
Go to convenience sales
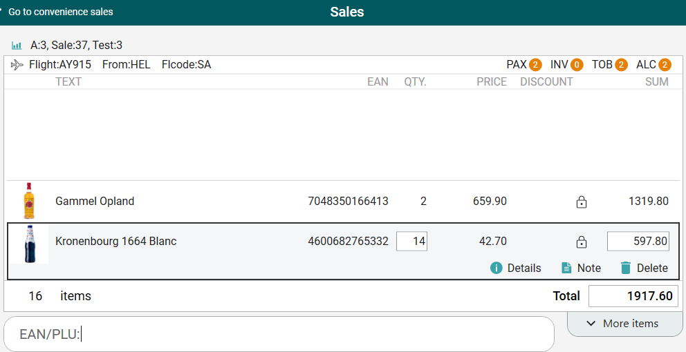click(60, 12)
